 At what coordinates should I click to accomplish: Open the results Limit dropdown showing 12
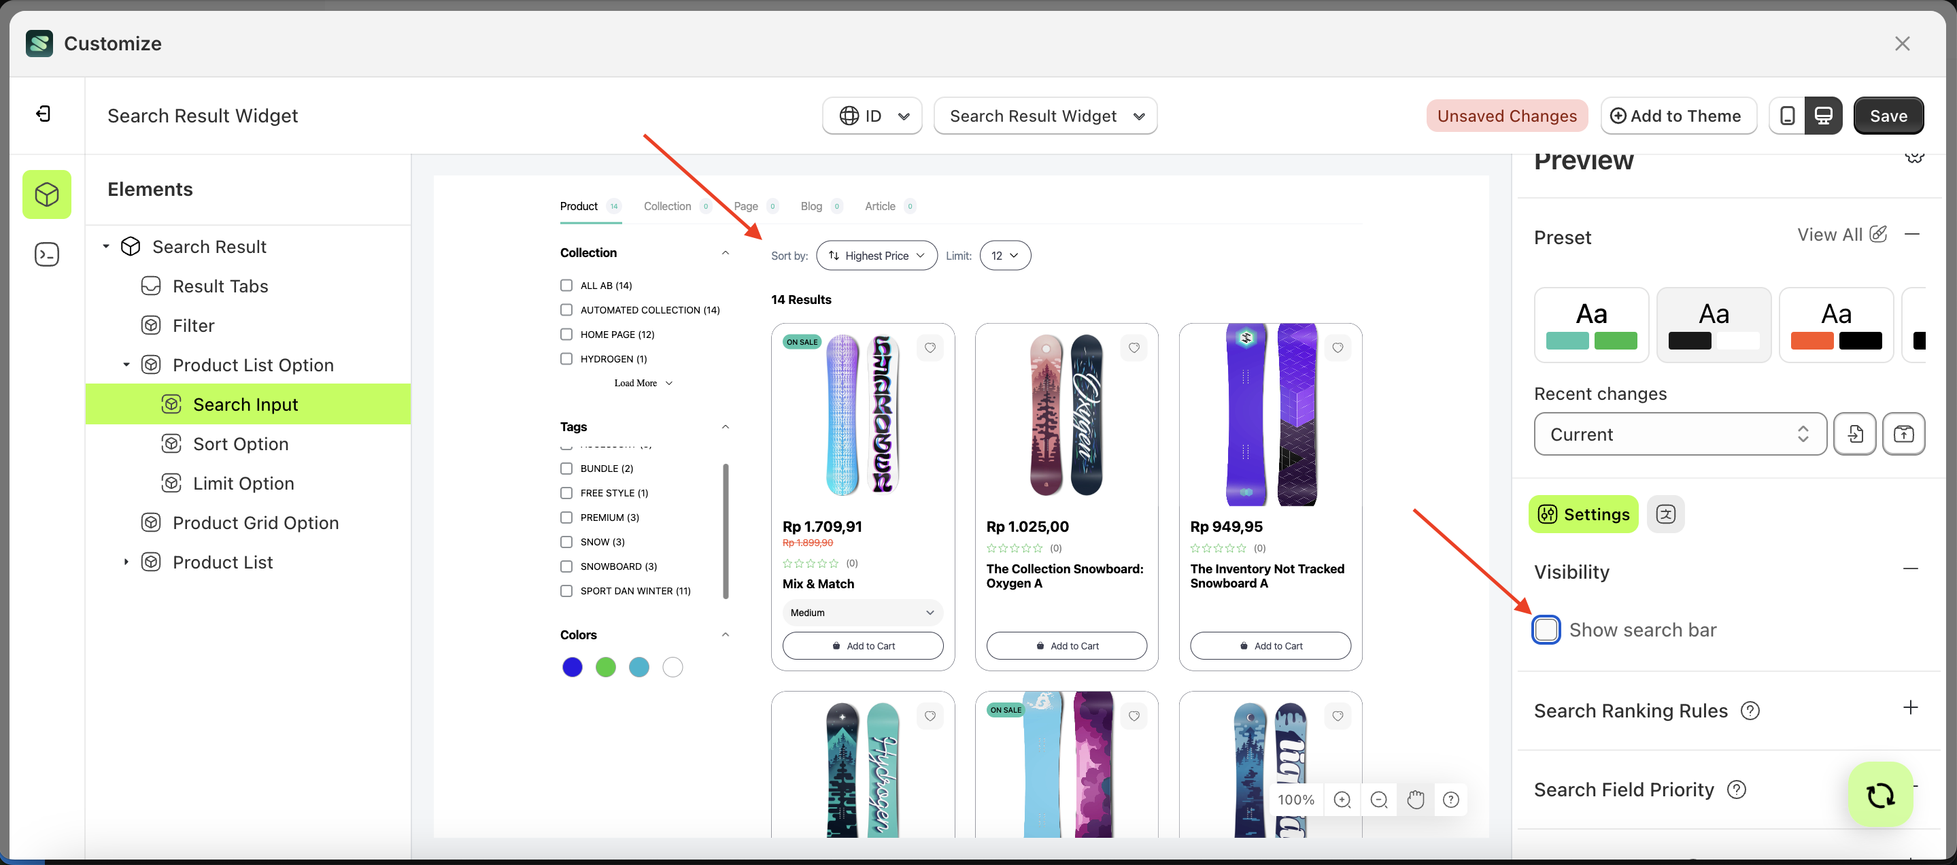point(1004,255)
